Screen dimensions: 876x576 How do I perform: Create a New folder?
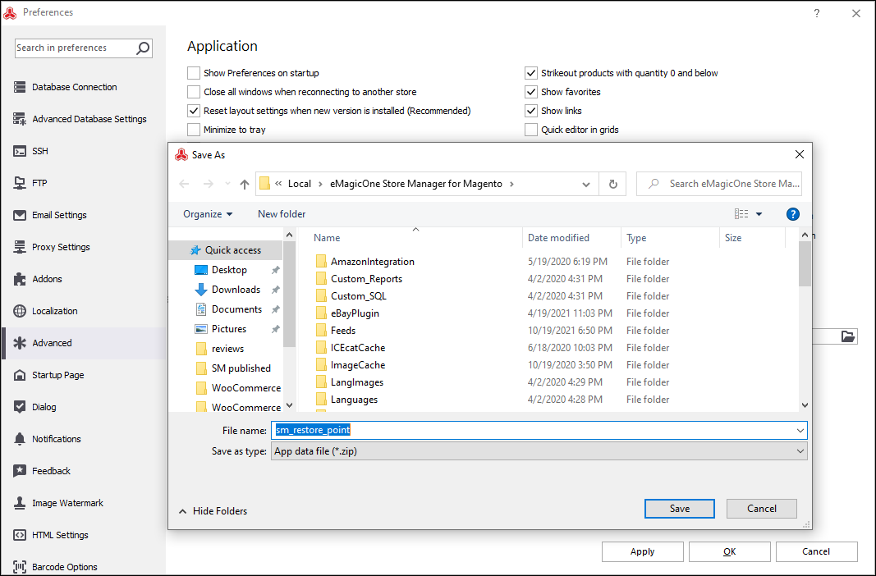[282, 214]
